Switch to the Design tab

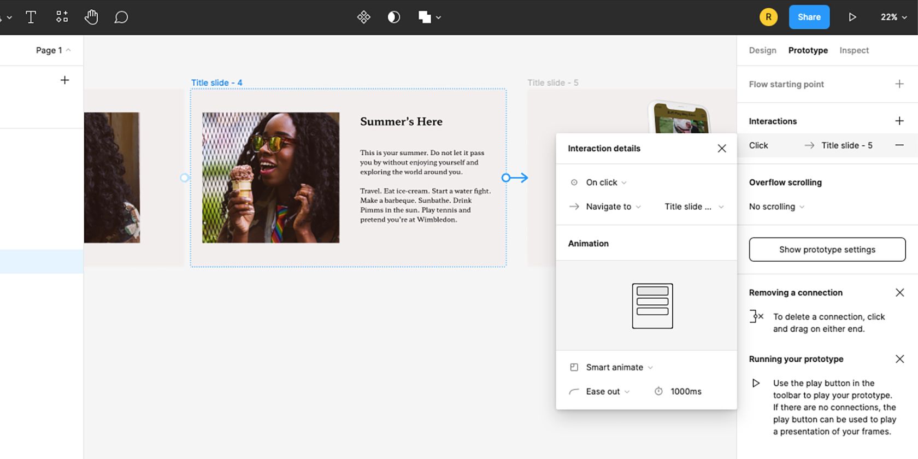click(x=762, y=50)
